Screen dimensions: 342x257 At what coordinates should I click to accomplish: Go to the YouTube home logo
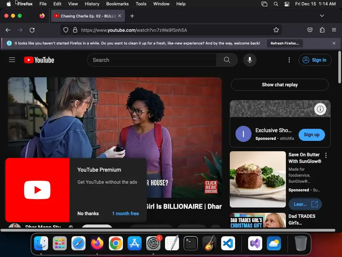pos(39,60)
